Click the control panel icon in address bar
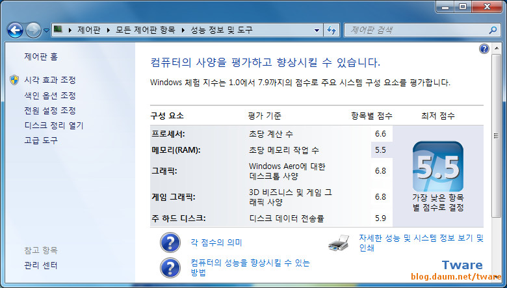The image size is (507, 288). click(58, 30)
